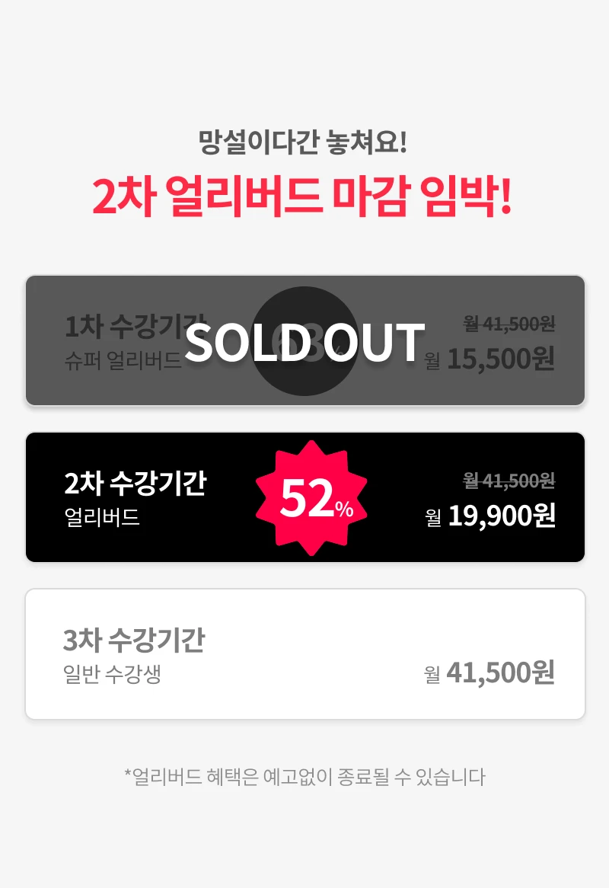Click the SOLD OUT overlay text
609x888 pixels.
coord(304,343)
